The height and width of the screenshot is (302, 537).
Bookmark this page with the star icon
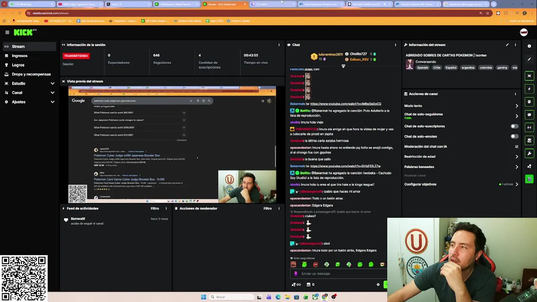pos(487,13)
